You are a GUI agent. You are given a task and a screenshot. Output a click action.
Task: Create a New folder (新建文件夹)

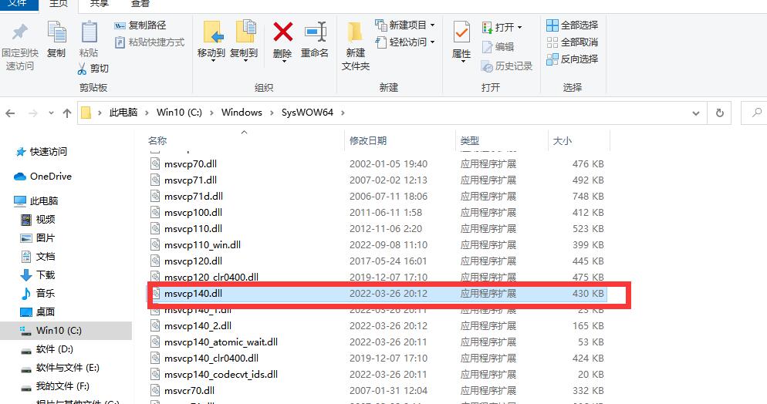tap(356, 46)
